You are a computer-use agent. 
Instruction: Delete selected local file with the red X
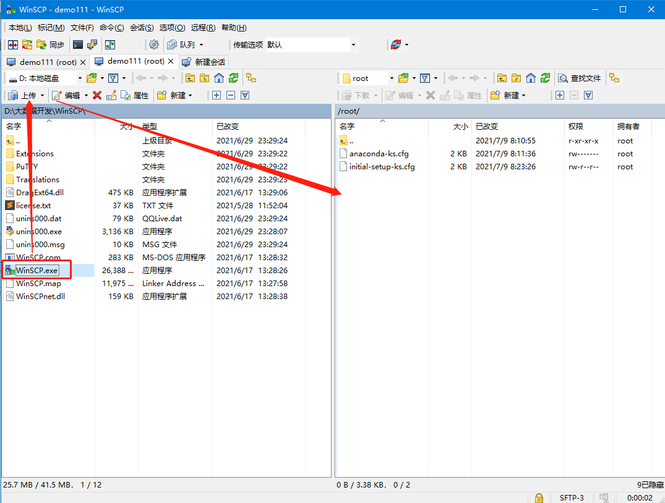click(97, 95)
